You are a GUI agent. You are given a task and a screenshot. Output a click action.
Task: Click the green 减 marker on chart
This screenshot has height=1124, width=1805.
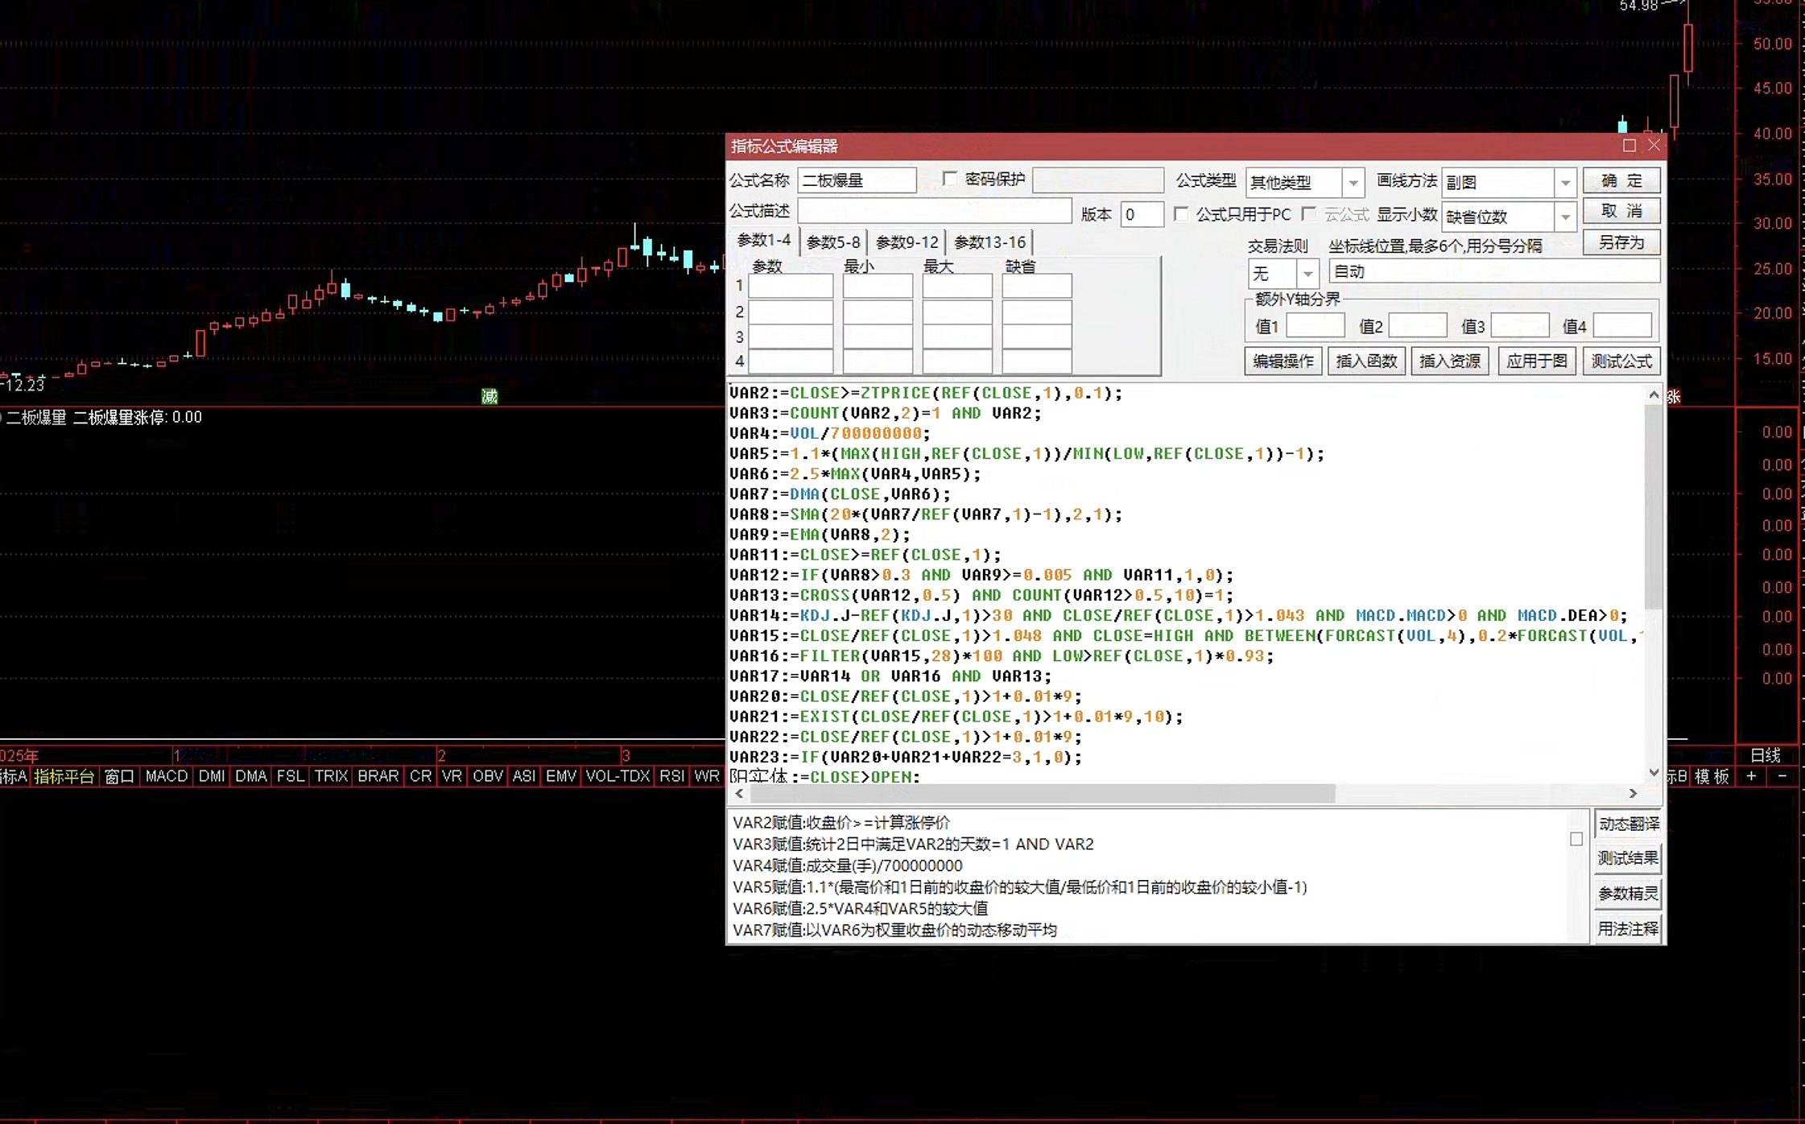[489, 395]
